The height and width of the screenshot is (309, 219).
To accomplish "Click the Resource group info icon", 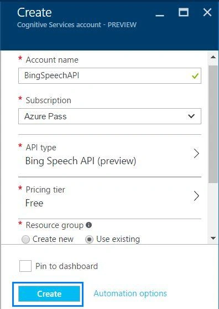I will point(89,225).
